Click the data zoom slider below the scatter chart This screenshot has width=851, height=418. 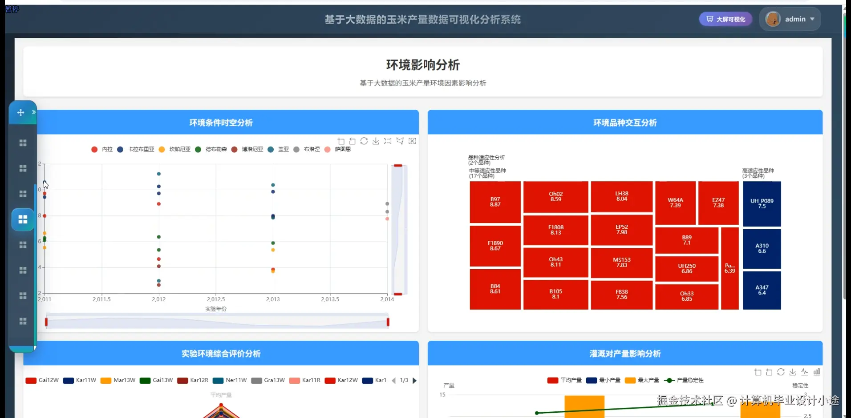pos(217,321)
